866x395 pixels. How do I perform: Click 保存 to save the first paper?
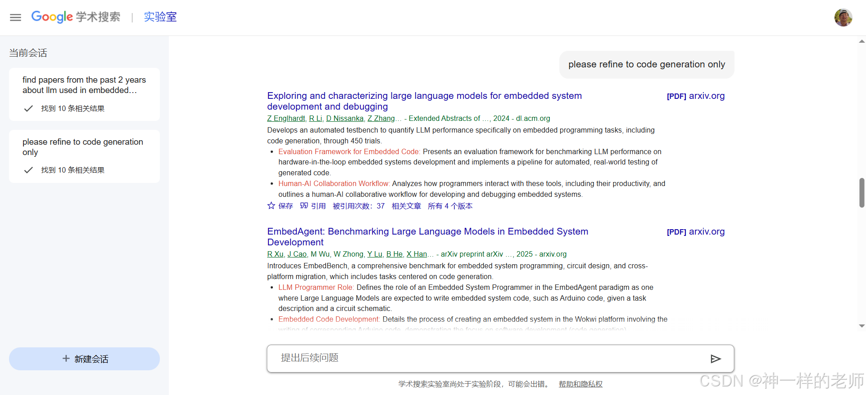click(286, 206)
